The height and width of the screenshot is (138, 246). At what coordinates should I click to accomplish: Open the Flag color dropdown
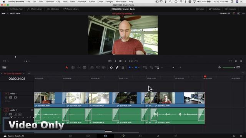[x=132, y=67]
